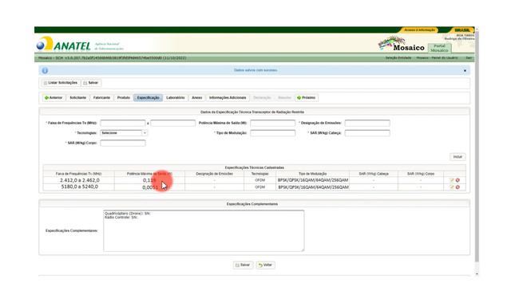Image resolution: width=511 pixels, height=287 pixels.
Task: Dismiss the 'Dados salvos com sucesso' notification
Action: [465, 71]
